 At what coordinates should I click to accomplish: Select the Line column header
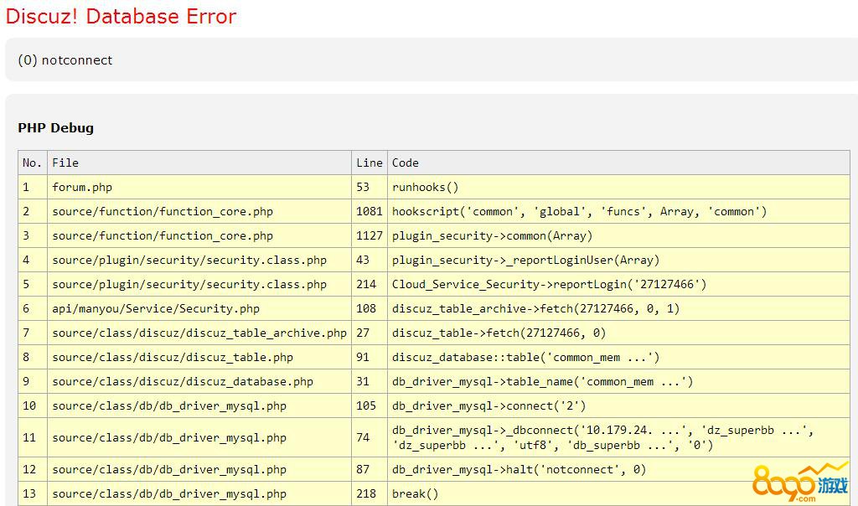[x=369, y=163]
